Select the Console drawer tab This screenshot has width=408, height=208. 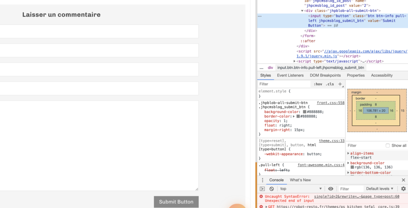(x=276, y=180)
